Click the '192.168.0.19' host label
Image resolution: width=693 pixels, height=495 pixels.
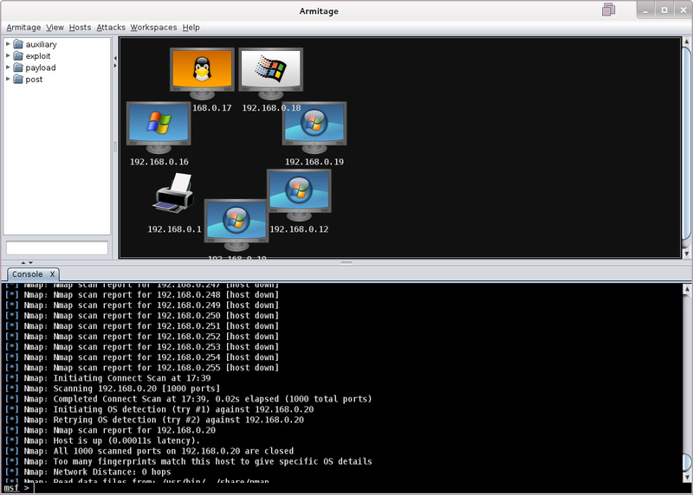coord(314,162)
